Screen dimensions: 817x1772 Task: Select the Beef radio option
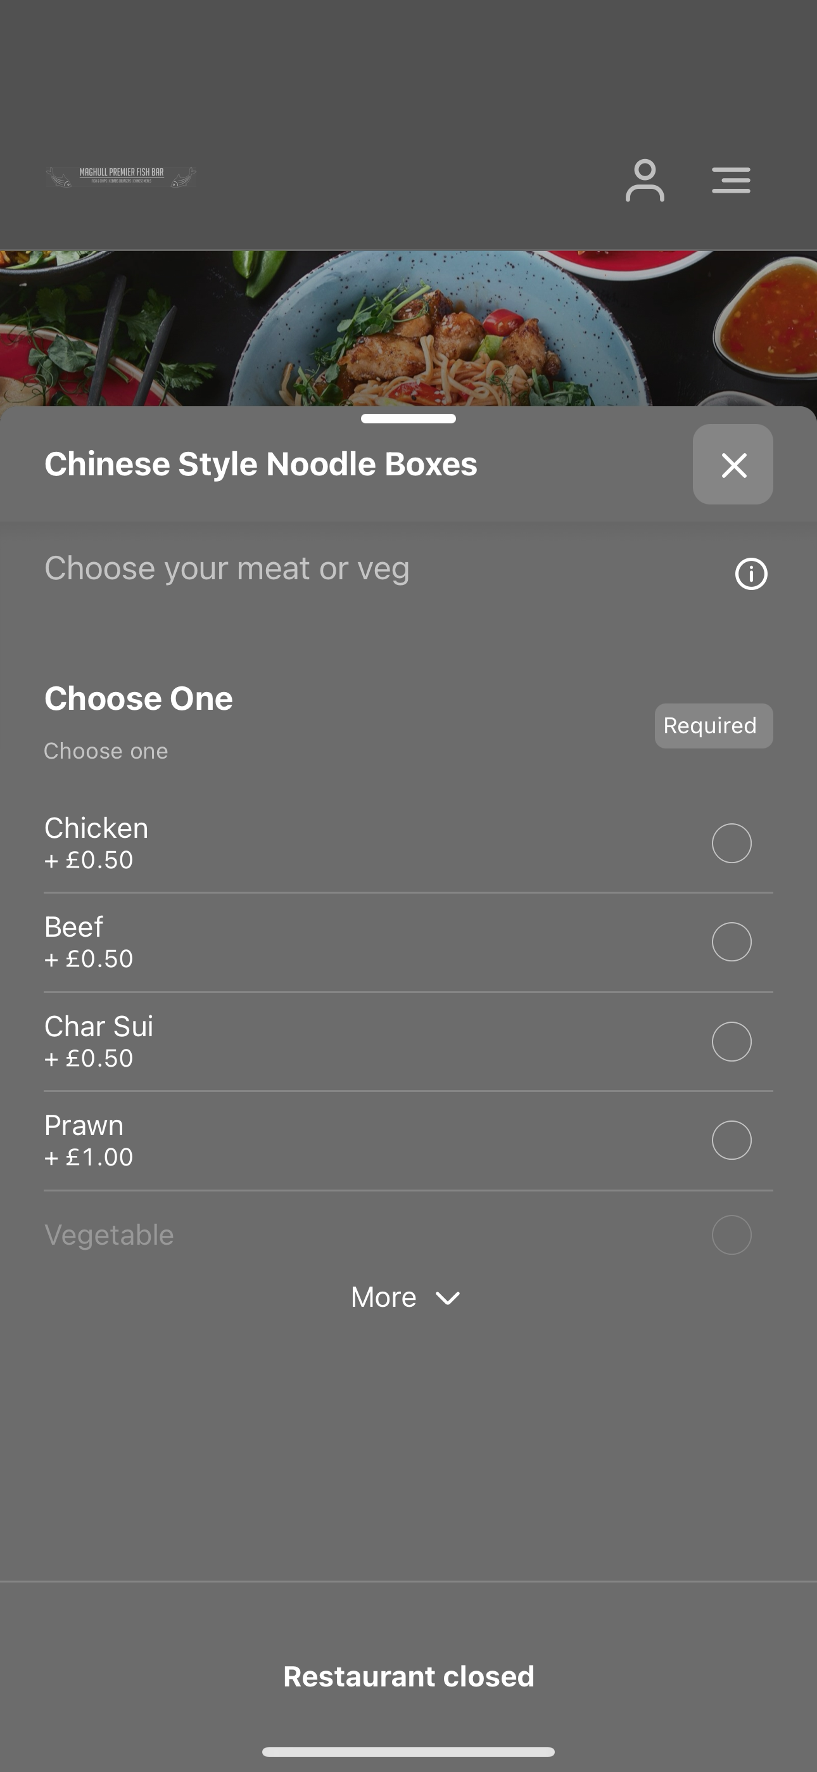(731, 942)
